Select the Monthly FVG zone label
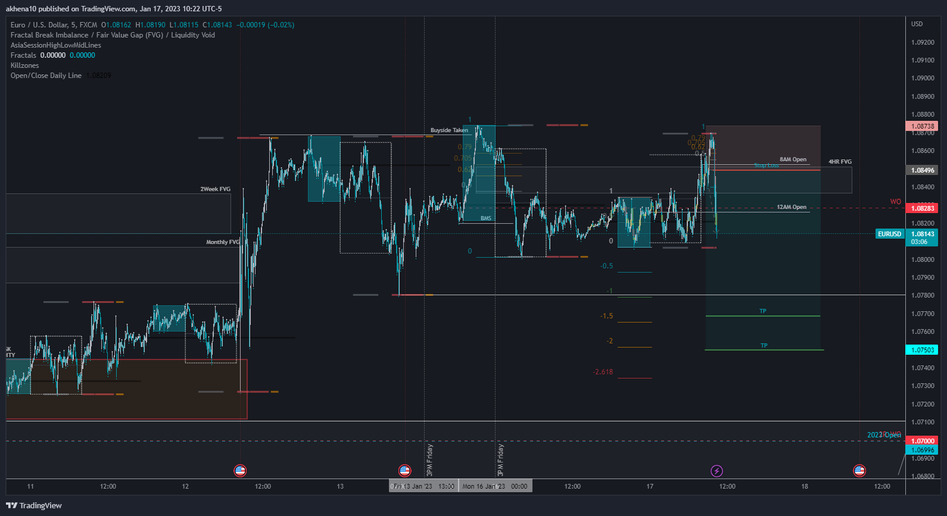 (223, 242)
